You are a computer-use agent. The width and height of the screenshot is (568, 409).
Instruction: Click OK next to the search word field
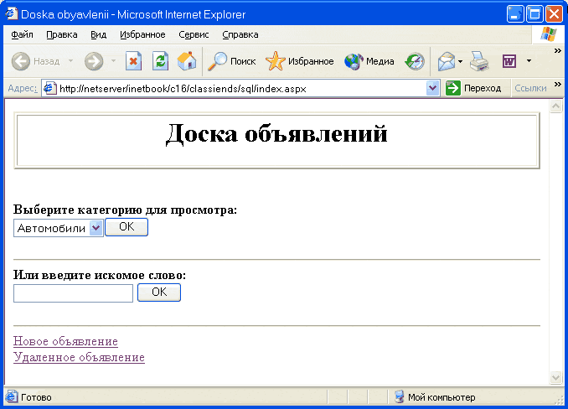159,293
